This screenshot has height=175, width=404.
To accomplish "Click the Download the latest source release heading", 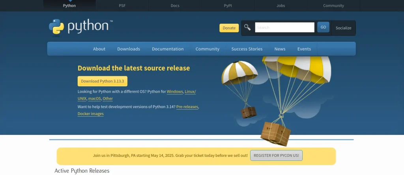I will pos(134,68).
